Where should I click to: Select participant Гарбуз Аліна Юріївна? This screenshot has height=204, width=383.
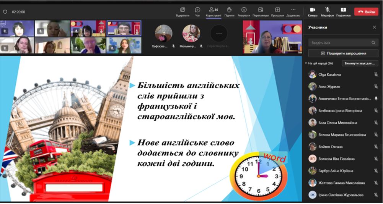(343, 171)
